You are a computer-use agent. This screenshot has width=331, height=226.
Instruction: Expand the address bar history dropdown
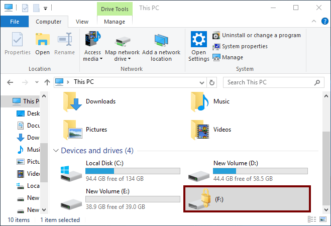(202, 82)
